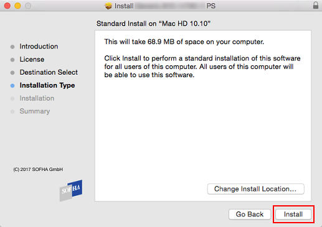
Task: Click the Standard Install heading text
Action: pyautogui.click(x=153, y=24)
